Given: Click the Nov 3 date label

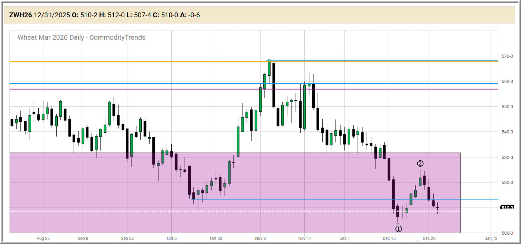Looking at the screenshot, I should click(x=260, y=238).
